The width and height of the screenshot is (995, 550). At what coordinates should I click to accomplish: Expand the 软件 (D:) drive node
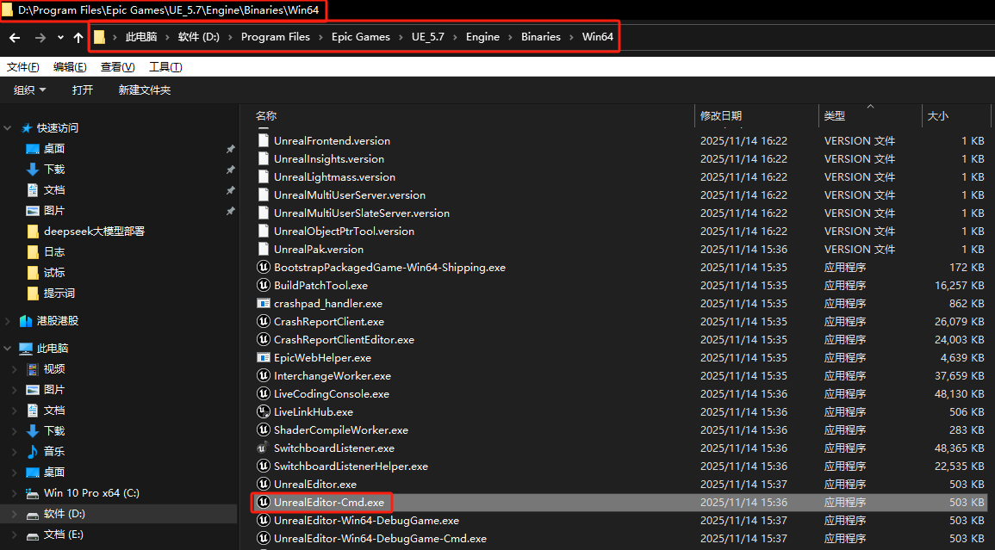point(15,514)
